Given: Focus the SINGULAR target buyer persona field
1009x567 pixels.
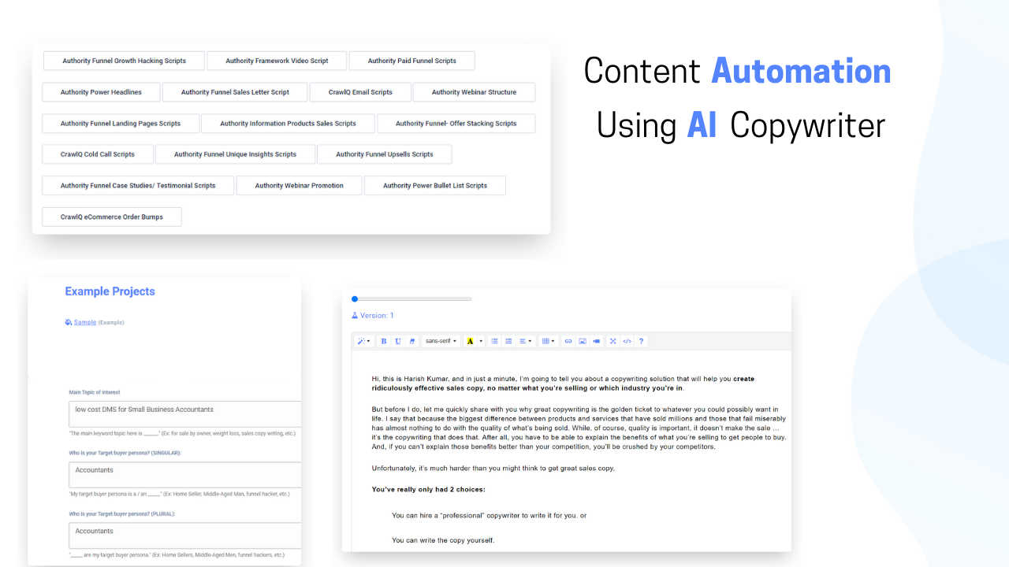Looking at the screenshot, I should tap(185, 475).
